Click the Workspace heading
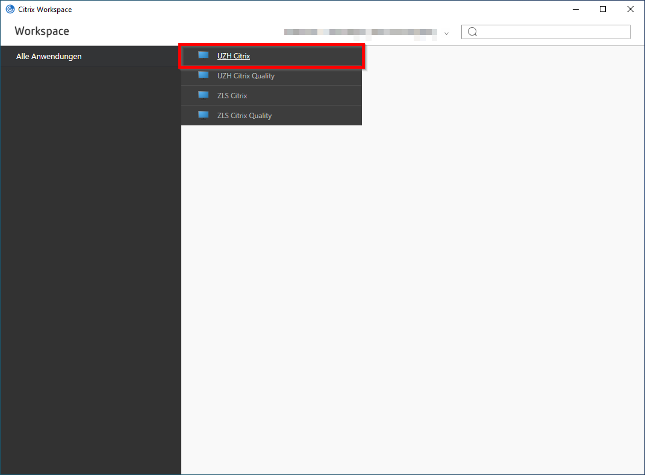Screen dimensions: 645x475 coord(42,31)
